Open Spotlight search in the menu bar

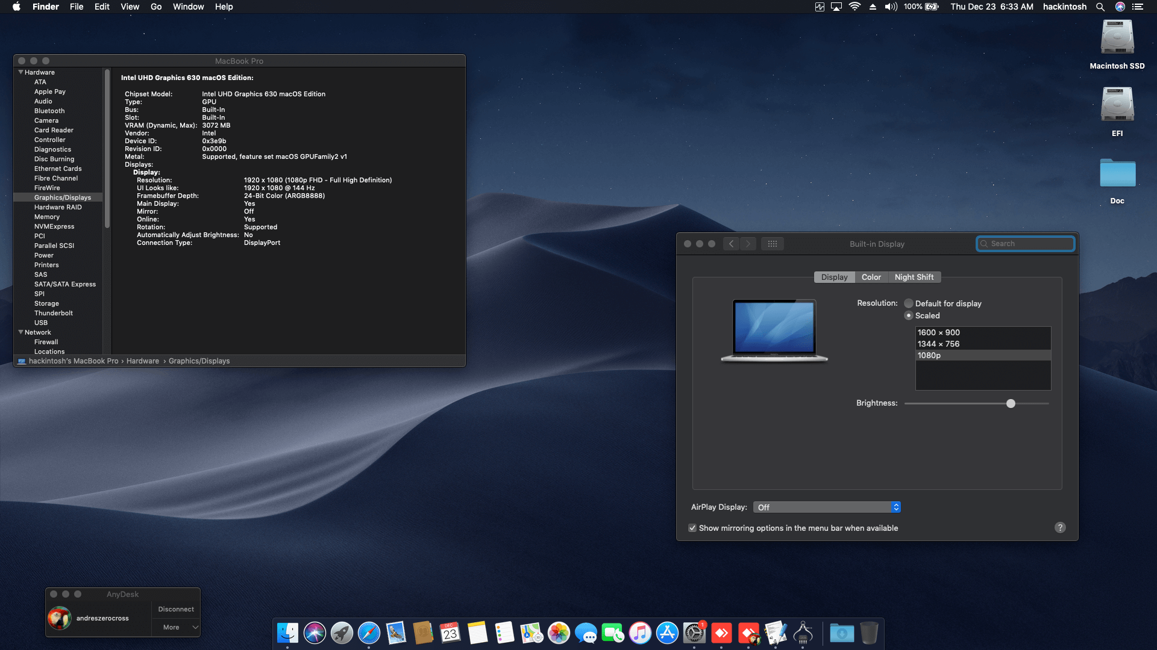point(1100,7)
